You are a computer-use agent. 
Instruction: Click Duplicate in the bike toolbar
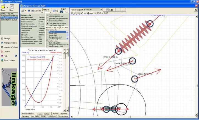point(36,11)
